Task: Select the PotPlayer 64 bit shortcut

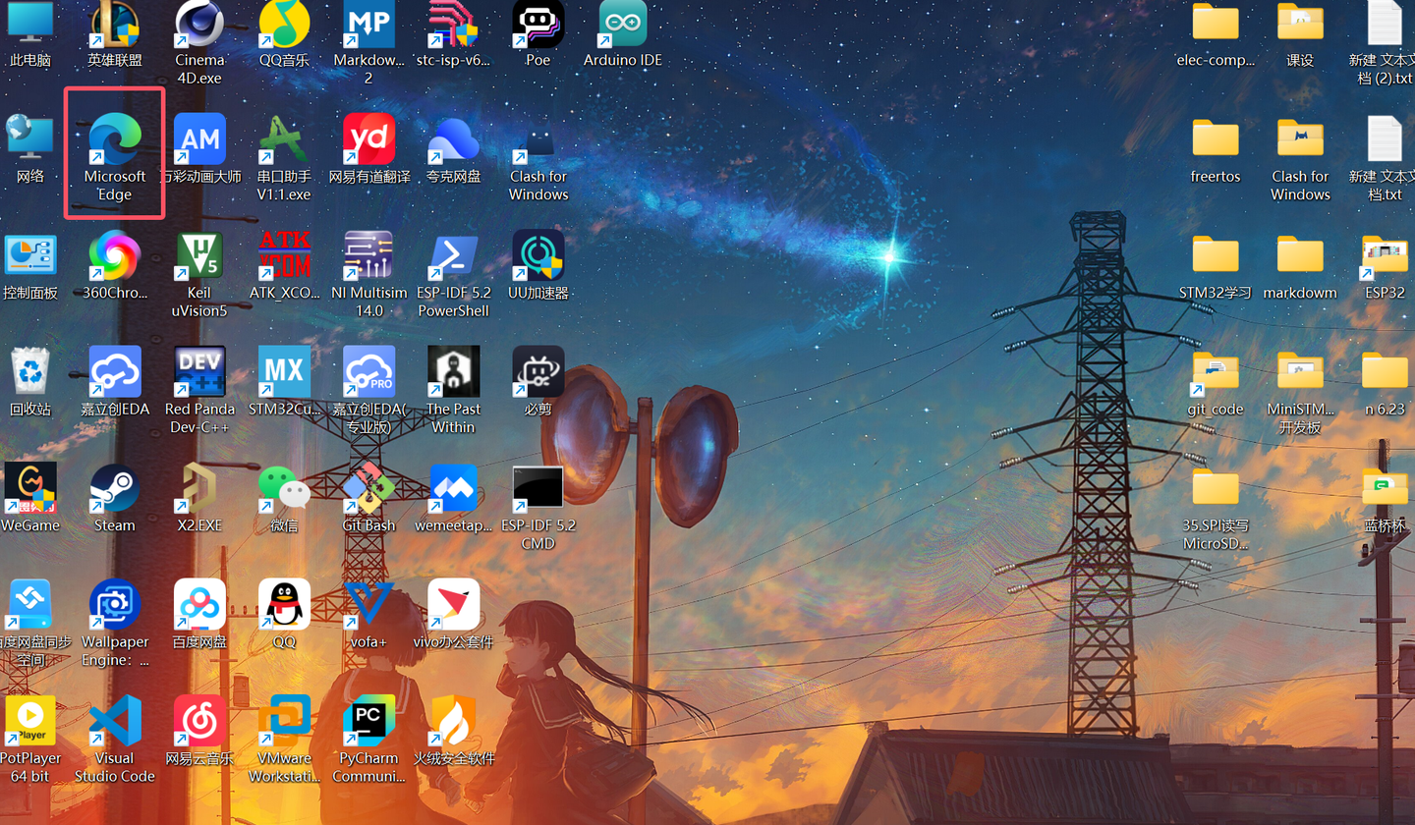Action: [x=30, y=721]
